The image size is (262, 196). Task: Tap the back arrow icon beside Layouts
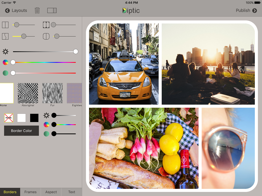pos(7,10)
